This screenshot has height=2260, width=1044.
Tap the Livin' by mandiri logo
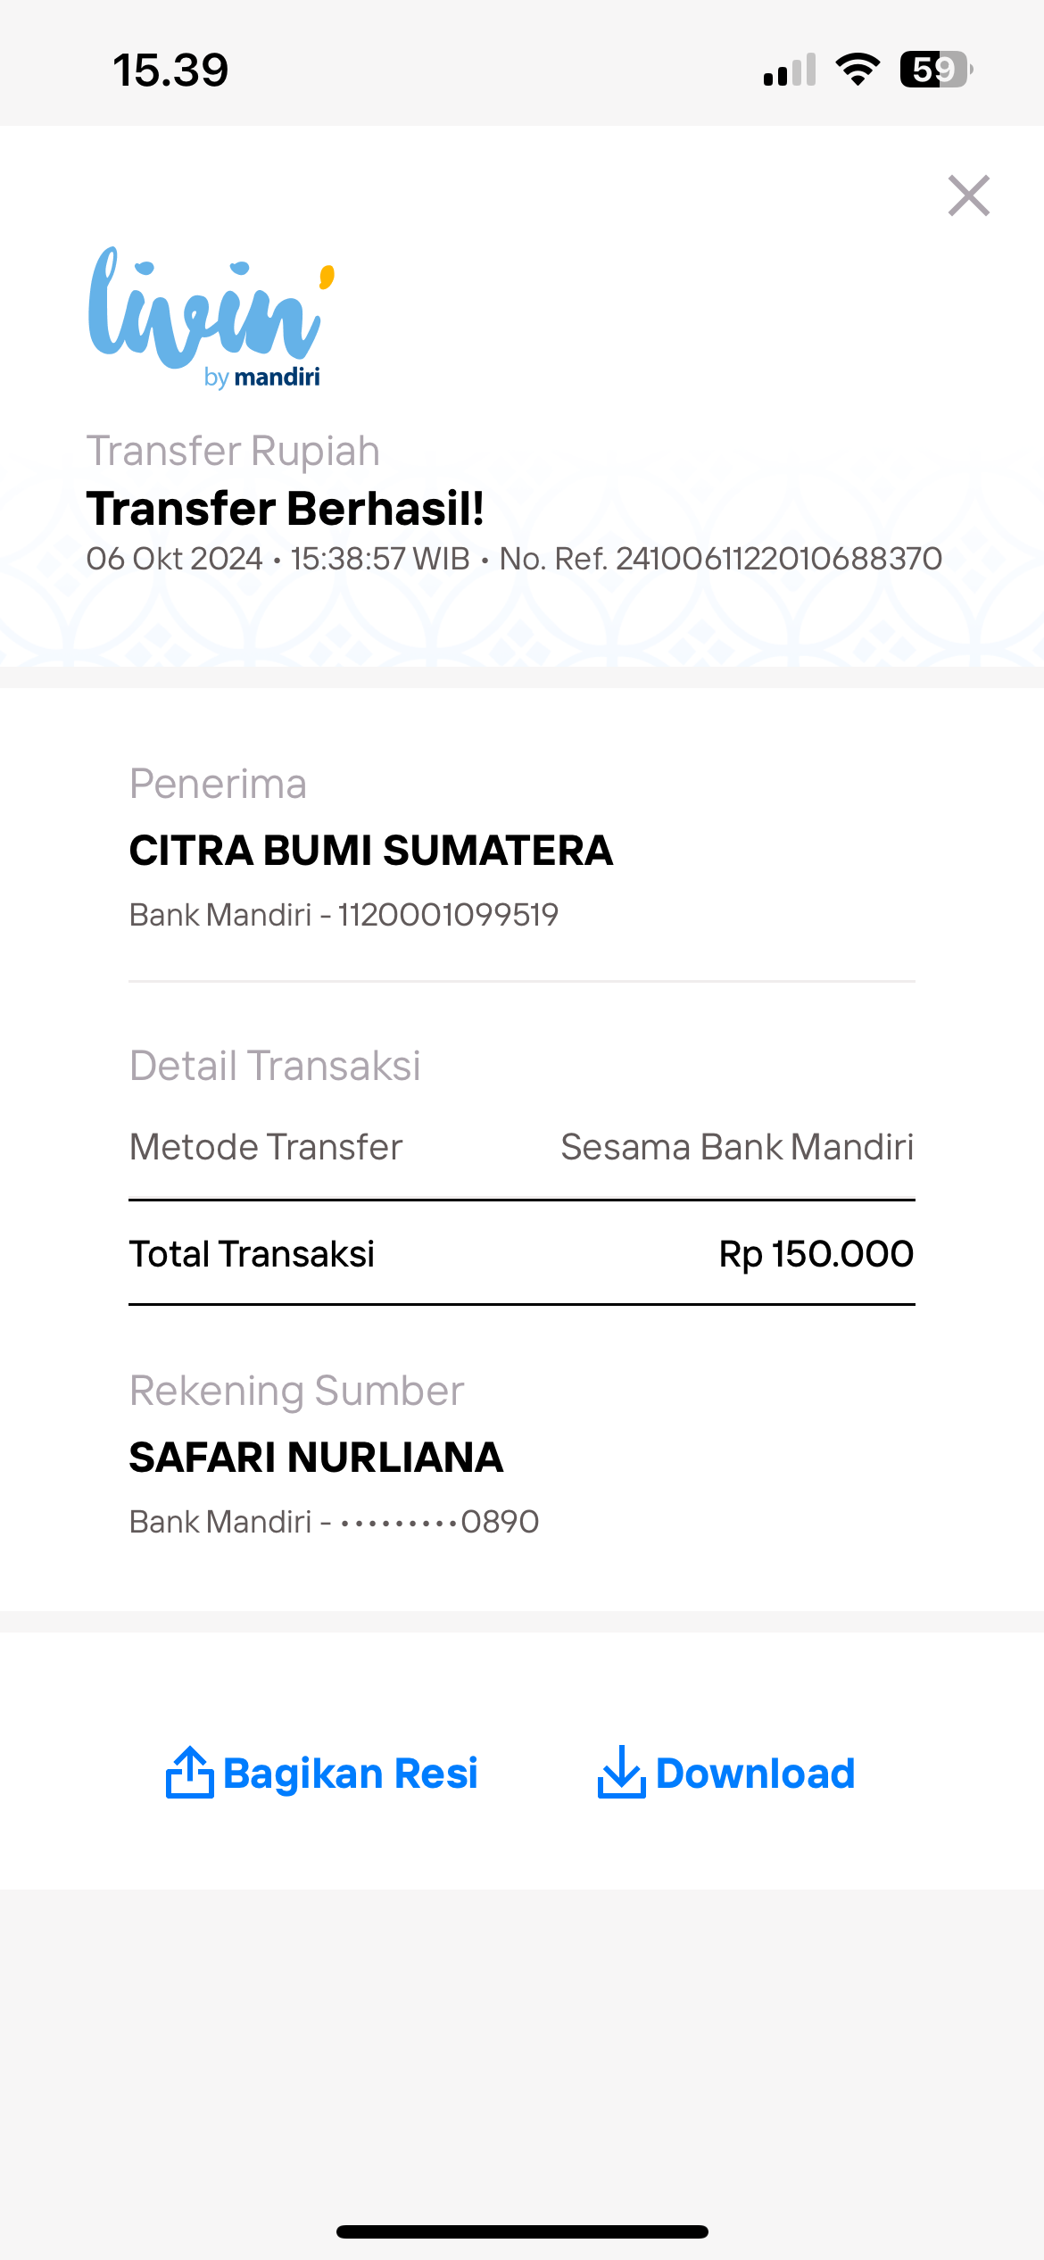(211, 318)
